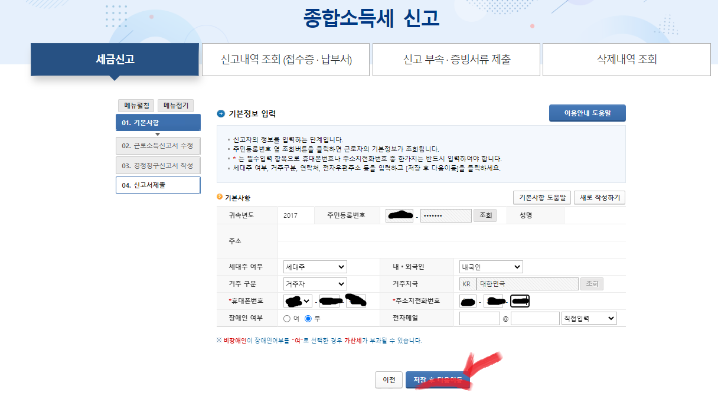The height and width of the screenshot is (399, 718).
Task: Click the 저장 후 다음이동 button
Action: [x=438, y=380]
